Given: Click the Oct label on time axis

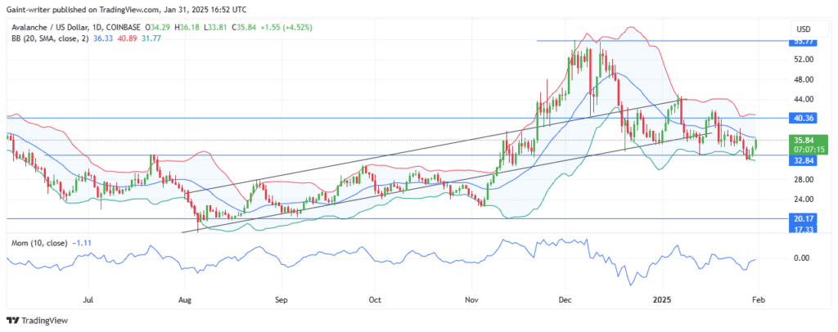Looking at the screenshot, I should point(375,300).
